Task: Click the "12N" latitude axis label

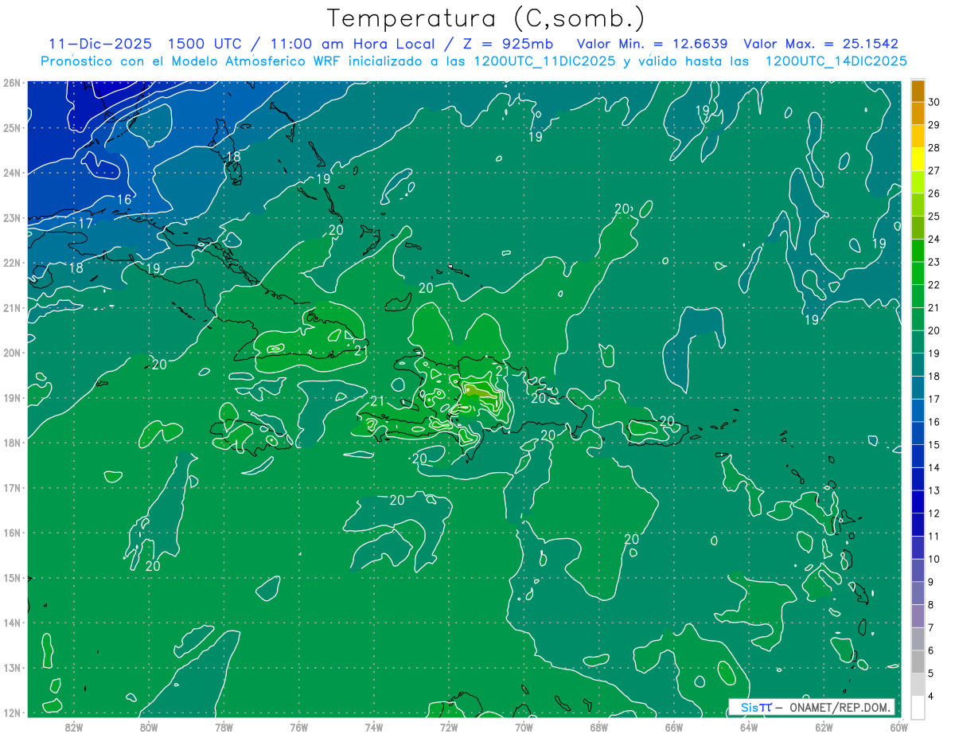Action: pos(11,713)
